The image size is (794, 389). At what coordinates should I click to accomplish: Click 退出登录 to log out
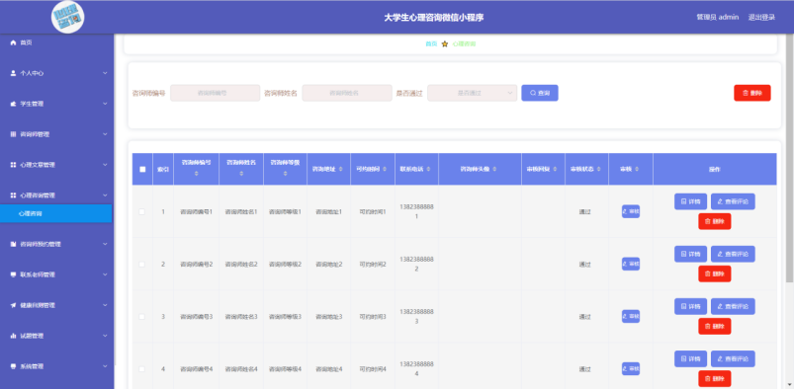coord(761,17)
